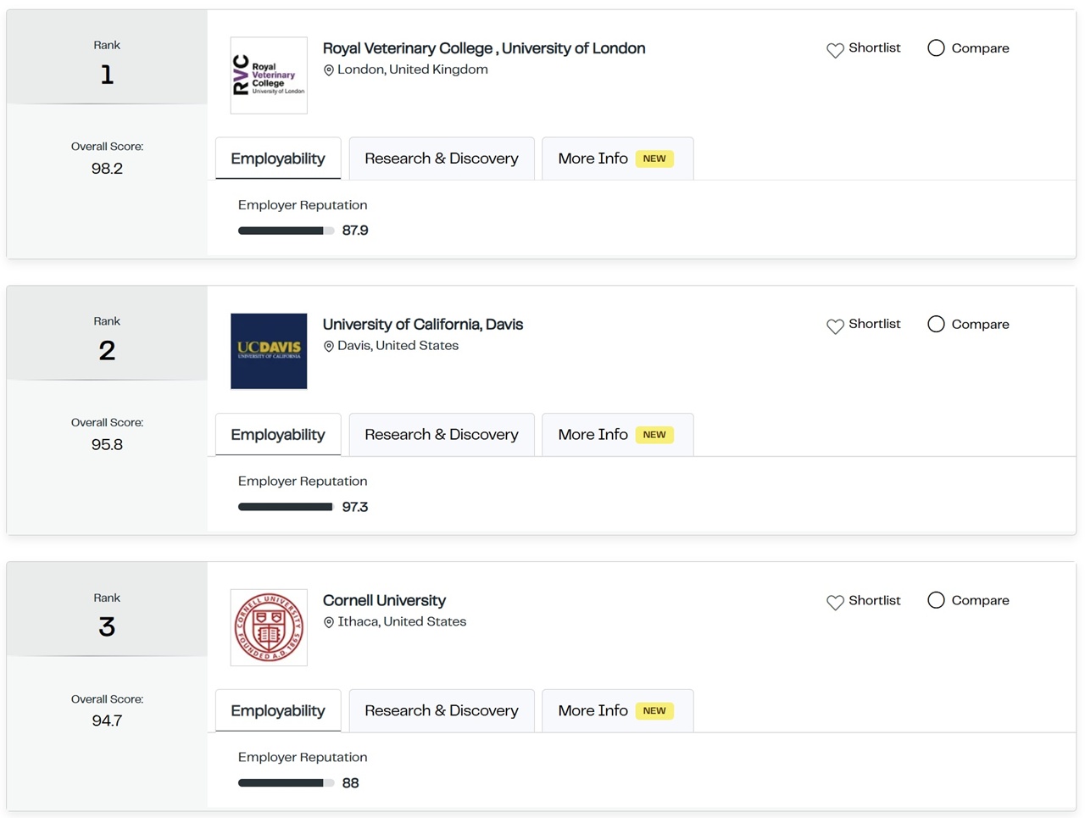Click the heart icon for Royal Veterinary College

(835, 50)
